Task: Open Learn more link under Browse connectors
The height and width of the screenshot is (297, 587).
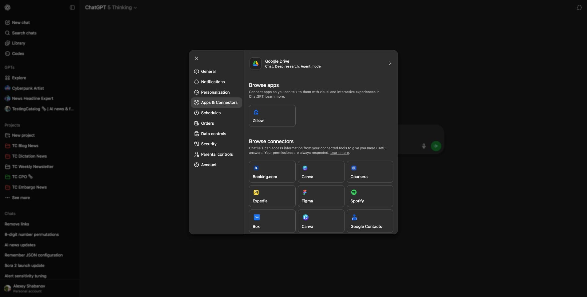Action: (x=339, y=153)
